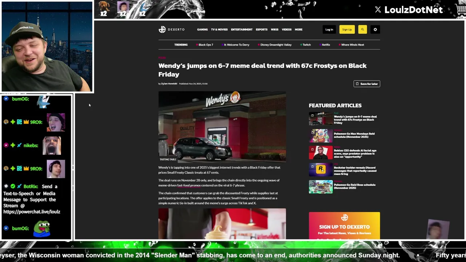Click the Sign Up to Dexerto banner

click(344, 226)
